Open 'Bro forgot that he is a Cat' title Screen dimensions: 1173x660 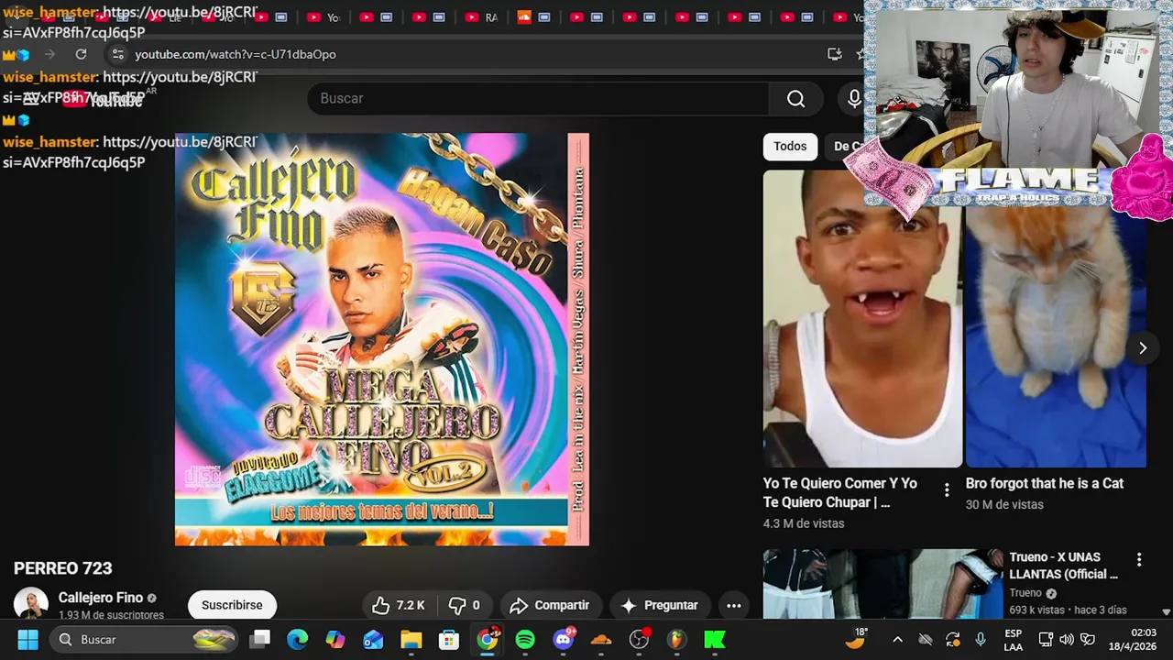click(1044, 483)
